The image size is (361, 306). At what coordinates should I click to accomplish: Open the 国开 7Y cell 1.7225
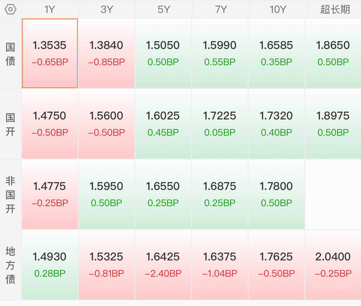(x=220, y=124)
